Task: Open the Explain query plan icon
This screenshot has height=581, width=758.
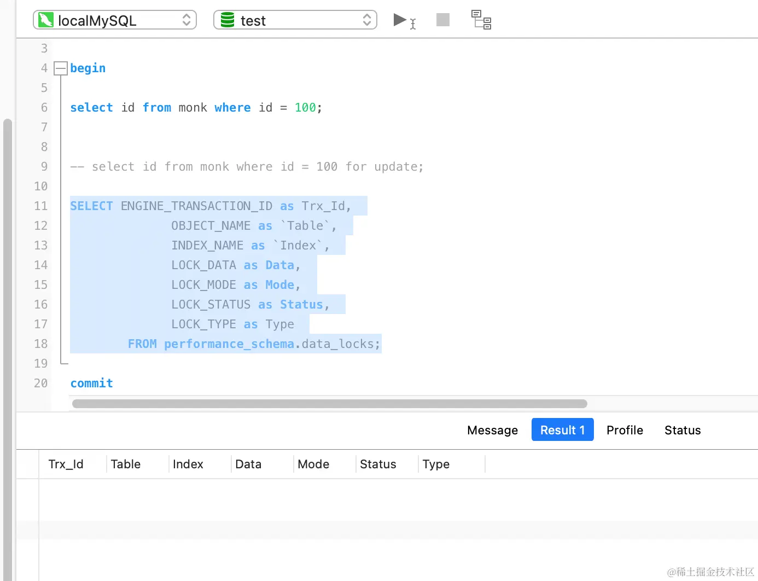Action: [x=481, y=20]
